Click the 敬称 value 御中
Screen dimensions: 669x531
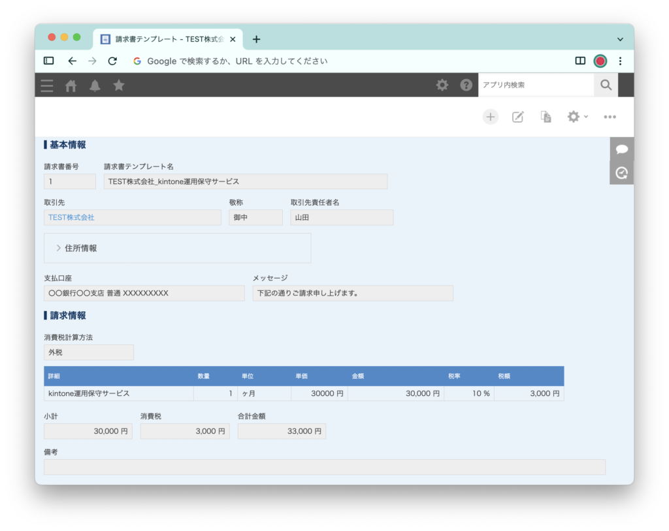coord(255,217)
